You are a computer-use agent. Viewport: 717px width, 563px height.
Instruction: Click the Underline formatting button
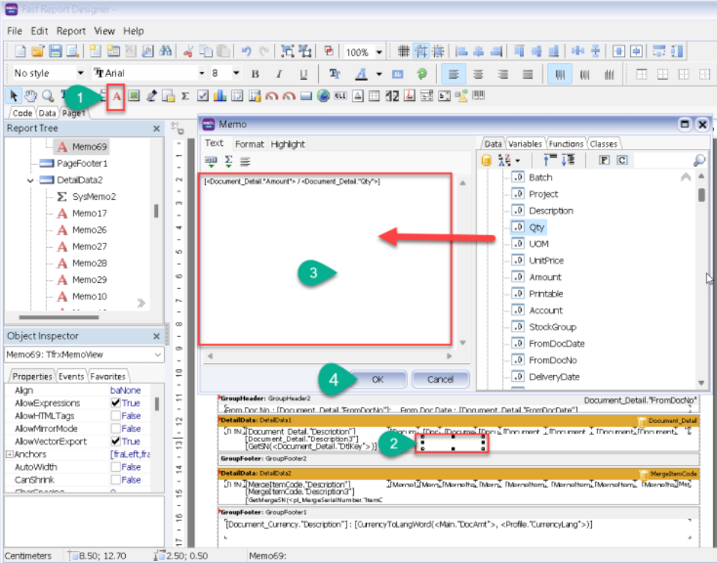pyautogui.click(x=303, y=74)
